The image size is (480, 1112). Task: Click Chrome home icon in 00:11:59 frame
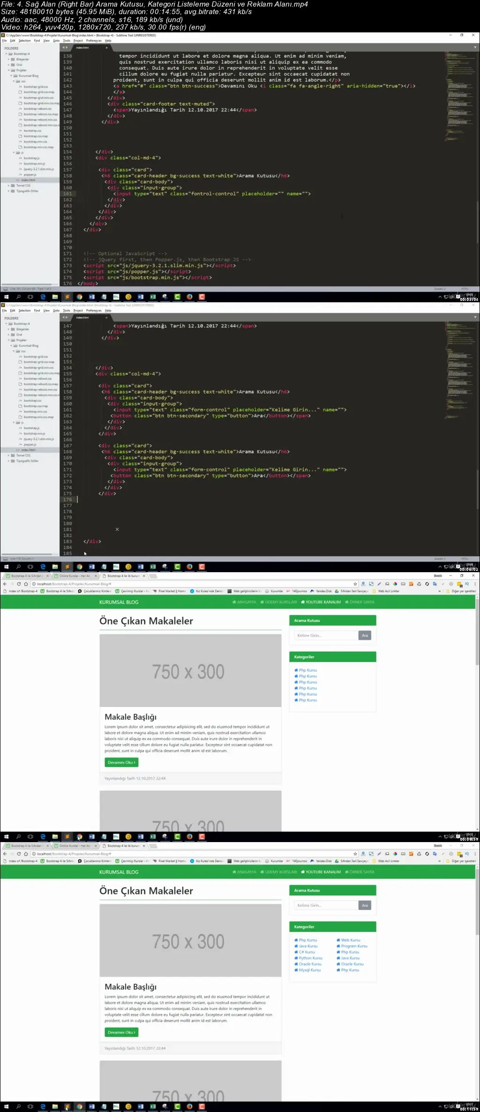pyautogui.click(x=26, y=854)
